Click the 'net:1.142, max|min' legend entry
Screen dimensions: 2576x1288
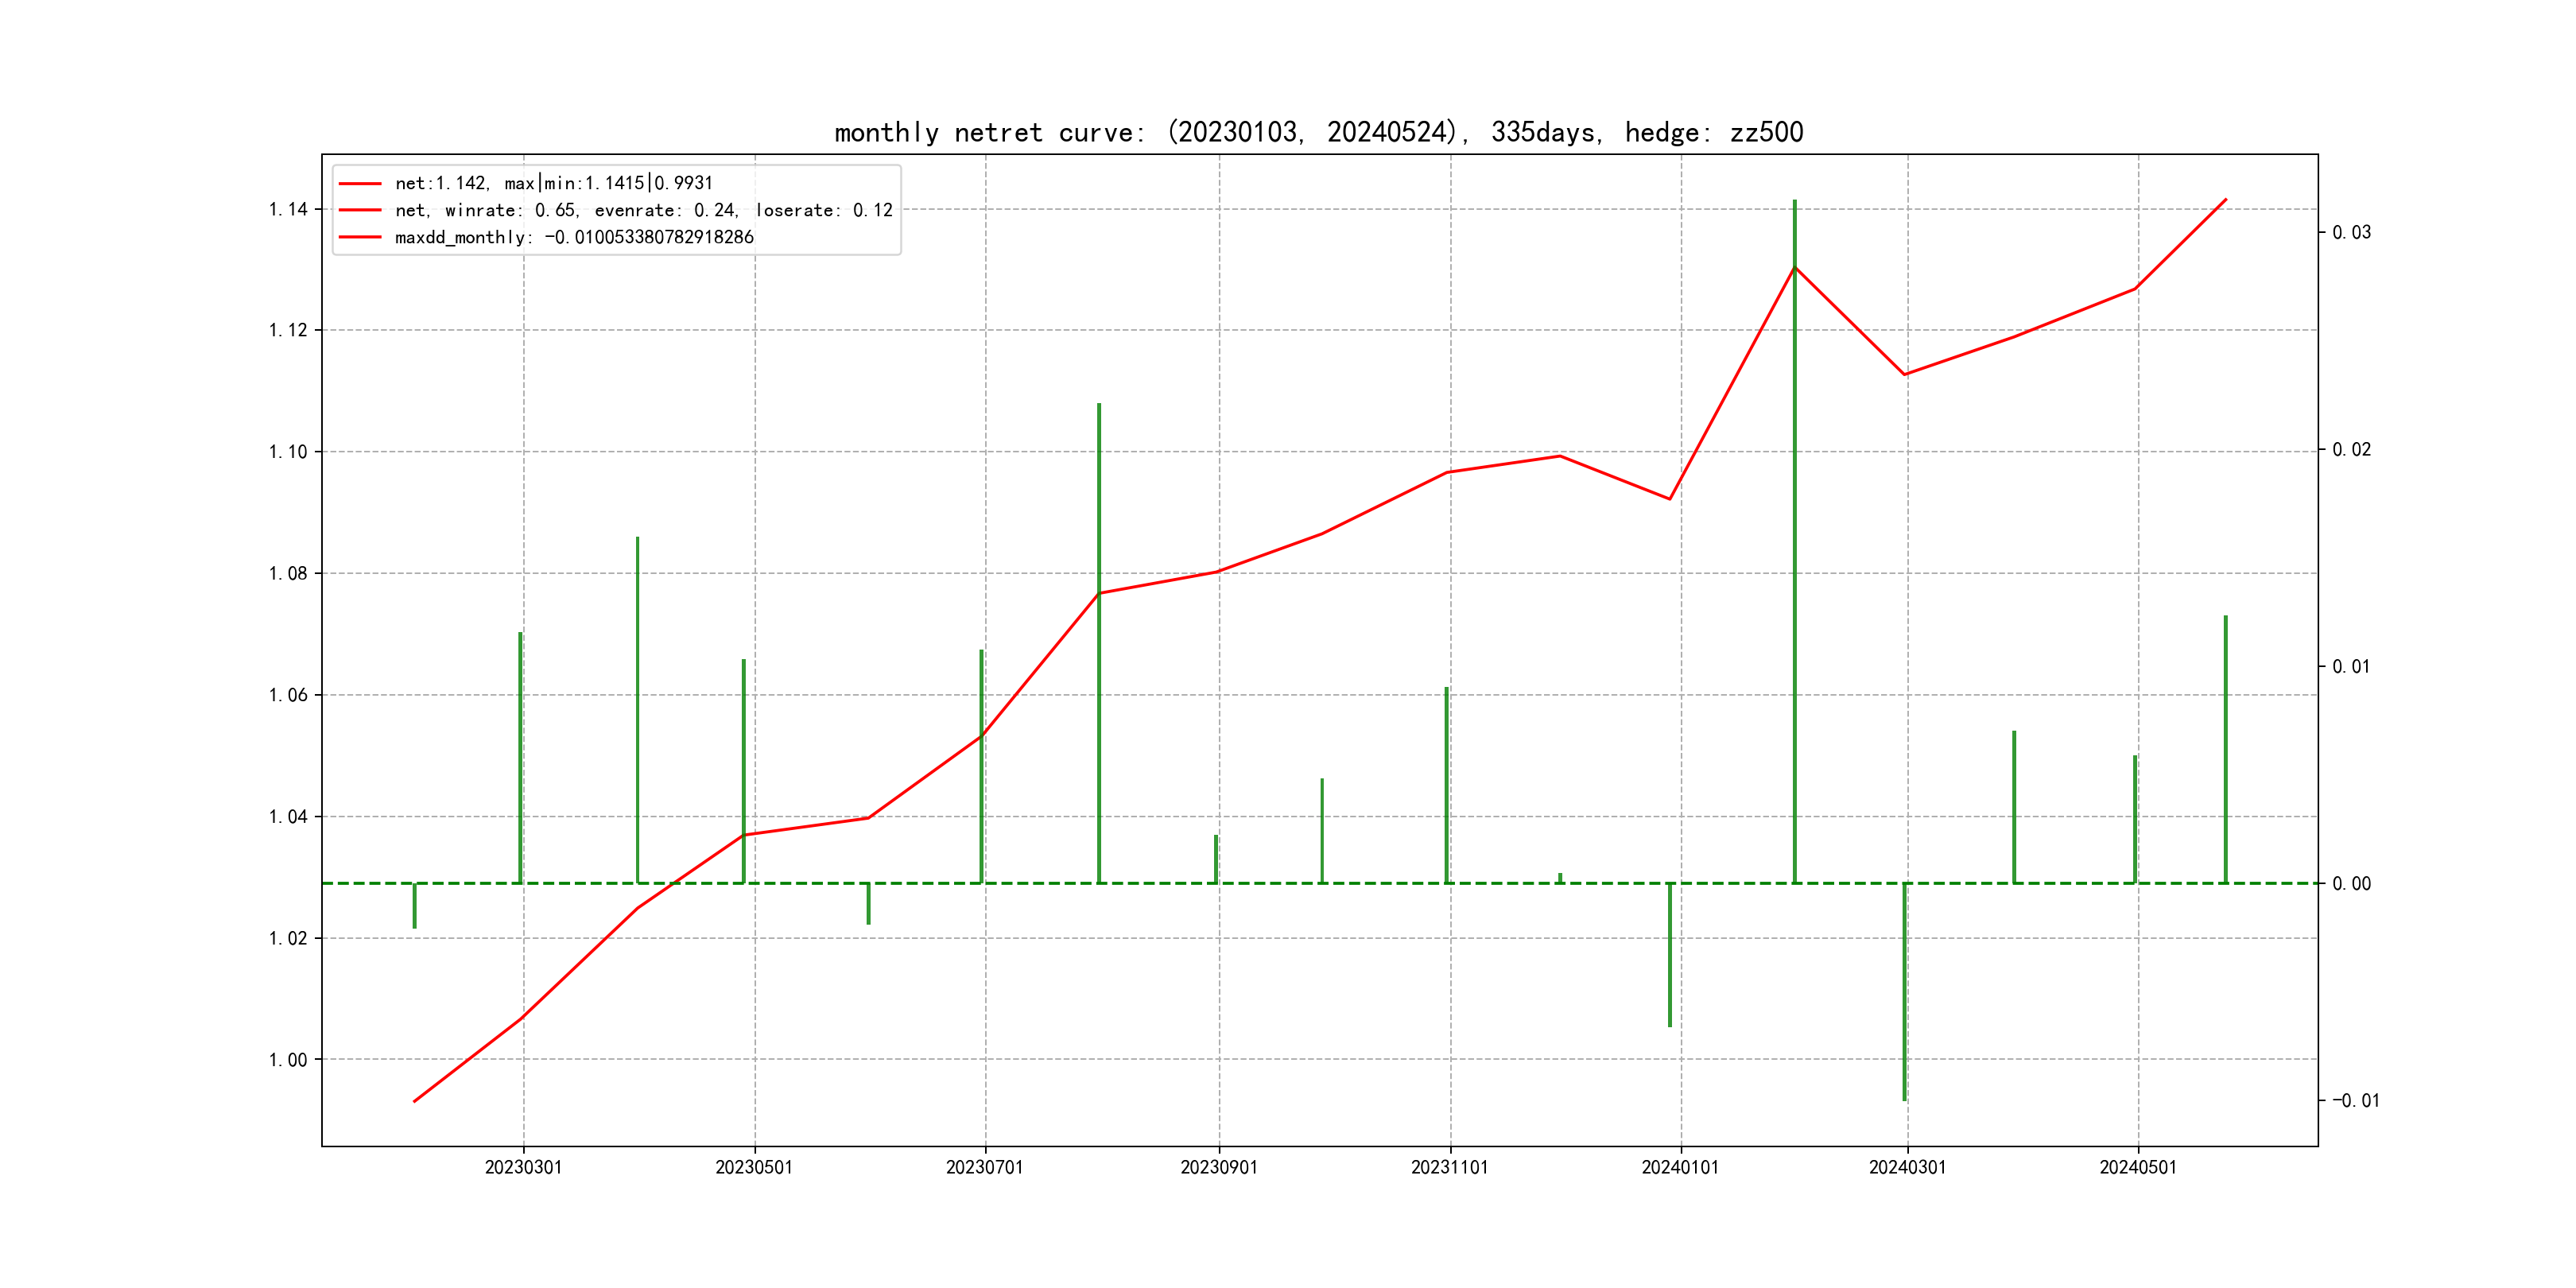tap(553, 183)
